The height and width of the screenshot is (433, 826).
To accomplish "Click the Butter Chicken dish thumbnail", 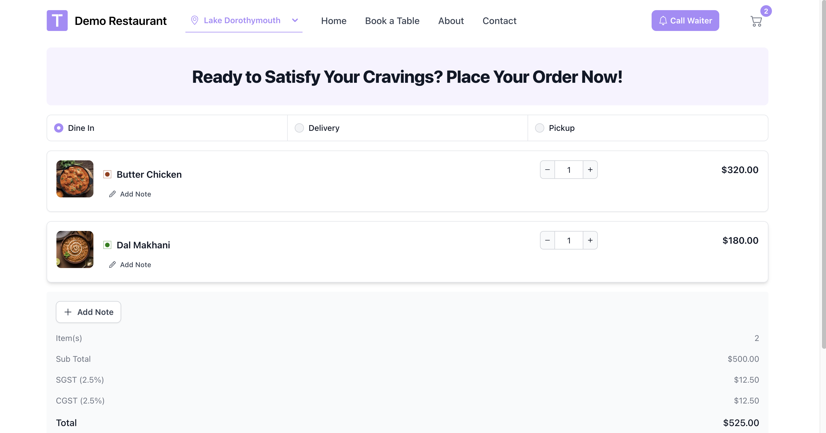I will [x=75, y=179].
